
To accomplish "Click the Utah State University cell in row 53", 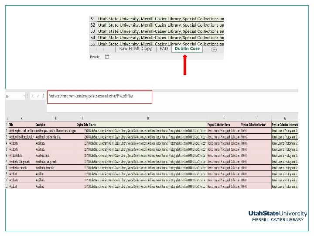I will [x=161, y=31].
